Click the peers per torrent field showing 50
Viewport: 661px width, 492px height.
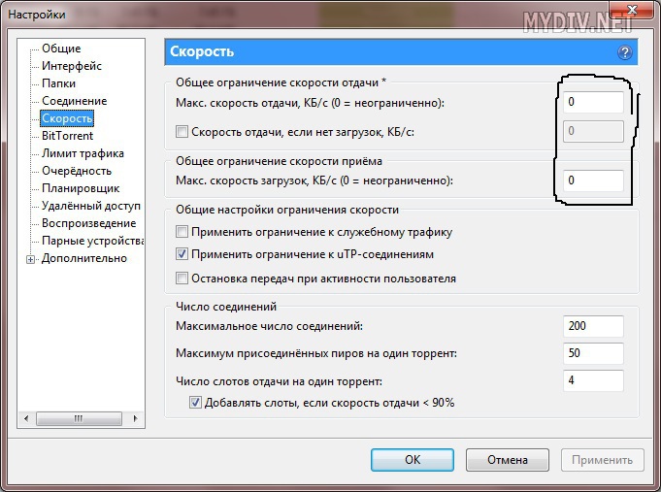(593, 353)
